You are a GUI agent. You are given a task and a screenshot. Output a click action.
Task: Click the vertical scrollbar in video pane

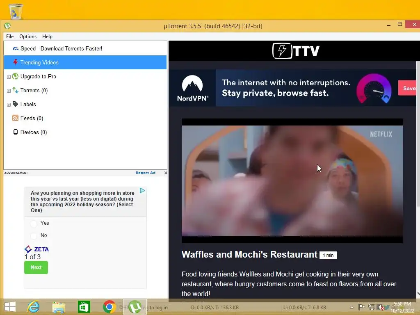pyautogui.click(x=418, y=134)
